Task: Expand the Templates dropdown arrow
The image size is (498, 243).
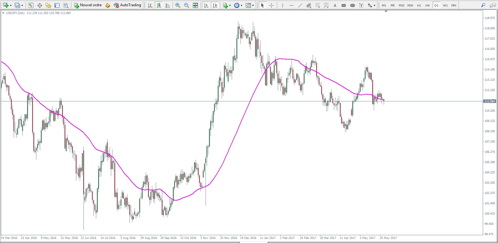Action: point(253,5)
